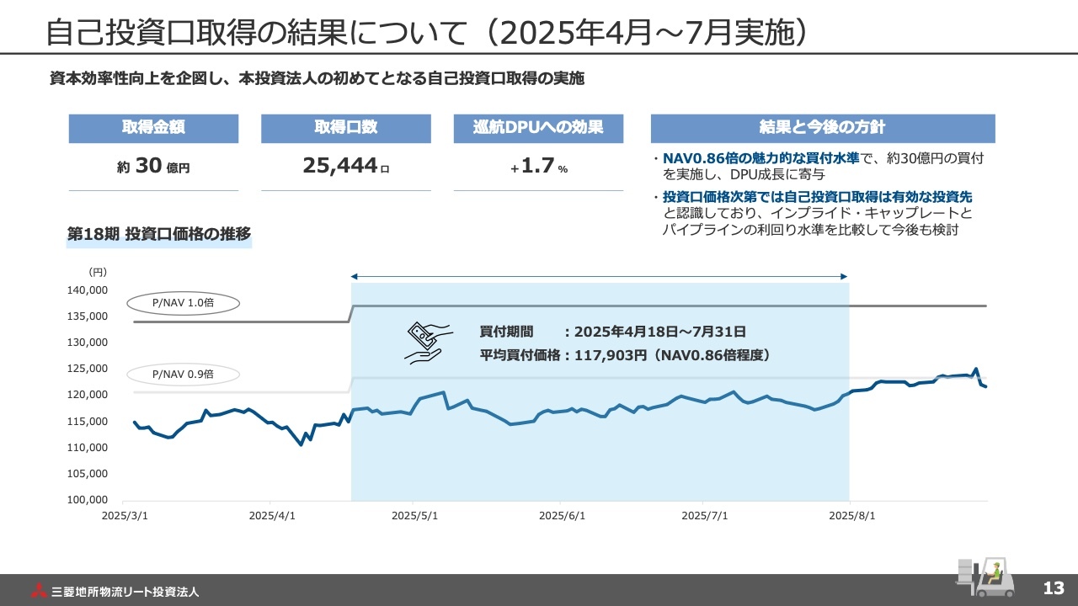Click the 結果と今後の方針 header box
This screenshot has width=1078, height=606.
[x=823, y=128]
